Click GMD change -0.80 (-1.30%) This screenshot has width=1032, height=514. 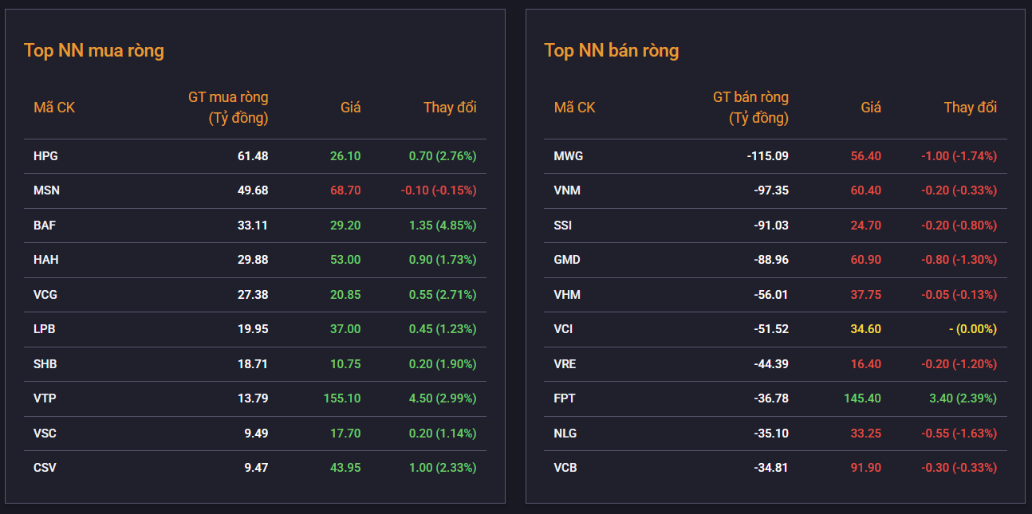[959, 260]
